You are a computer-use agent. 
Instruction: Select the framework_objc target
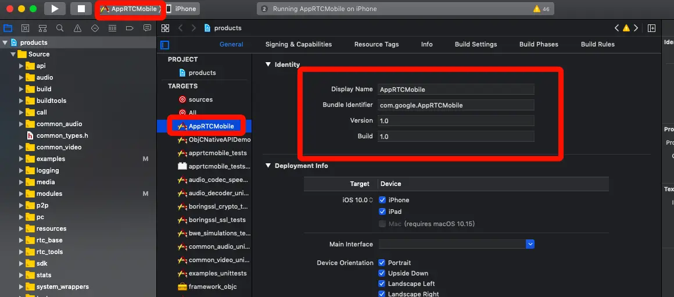click(207, 287)
